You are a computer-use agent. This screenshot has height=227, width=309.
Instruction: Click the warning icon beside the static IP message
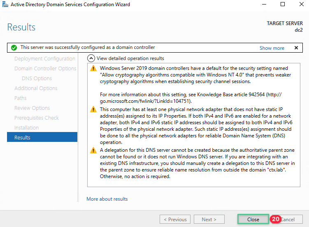[93, 110]
